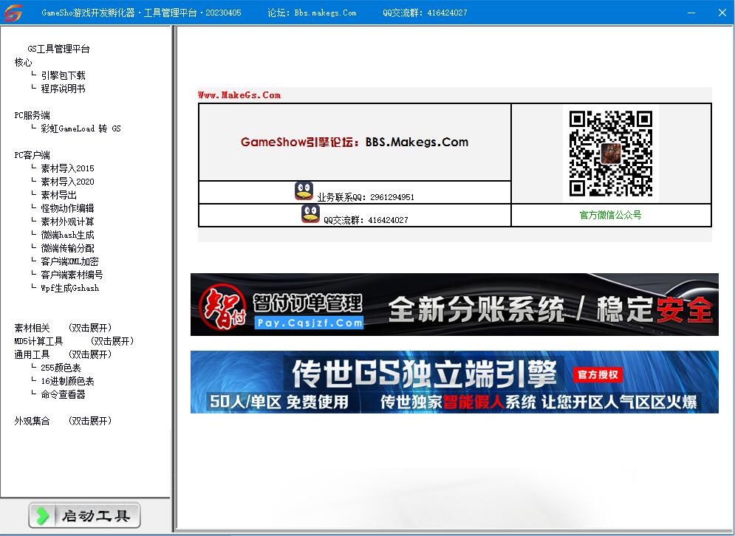Select 程序说明书 in the tree

pyautogui.click(x=64, y=89)
